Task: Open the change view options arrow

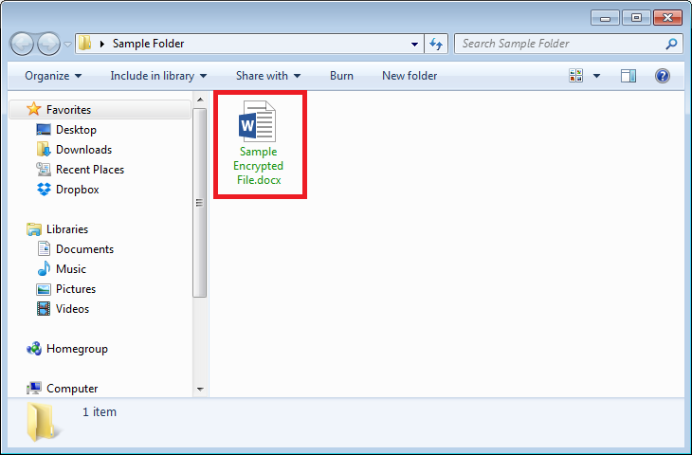Action: click(596, 76)
